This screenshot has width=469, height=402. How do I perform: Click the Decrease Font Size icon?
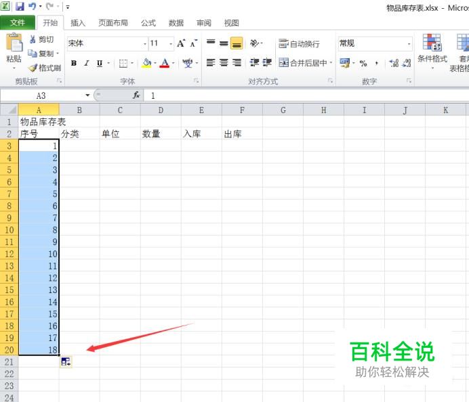[194, 43]
